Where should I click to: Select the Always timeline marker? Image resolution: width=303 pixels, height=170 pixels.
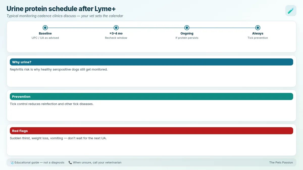tap(258, 28)
